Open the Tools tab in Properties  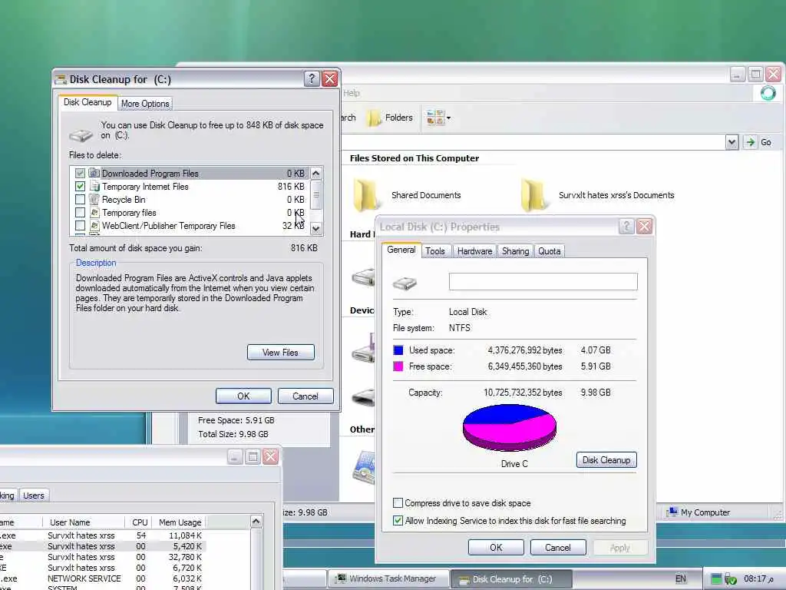[x=435, y=251]
